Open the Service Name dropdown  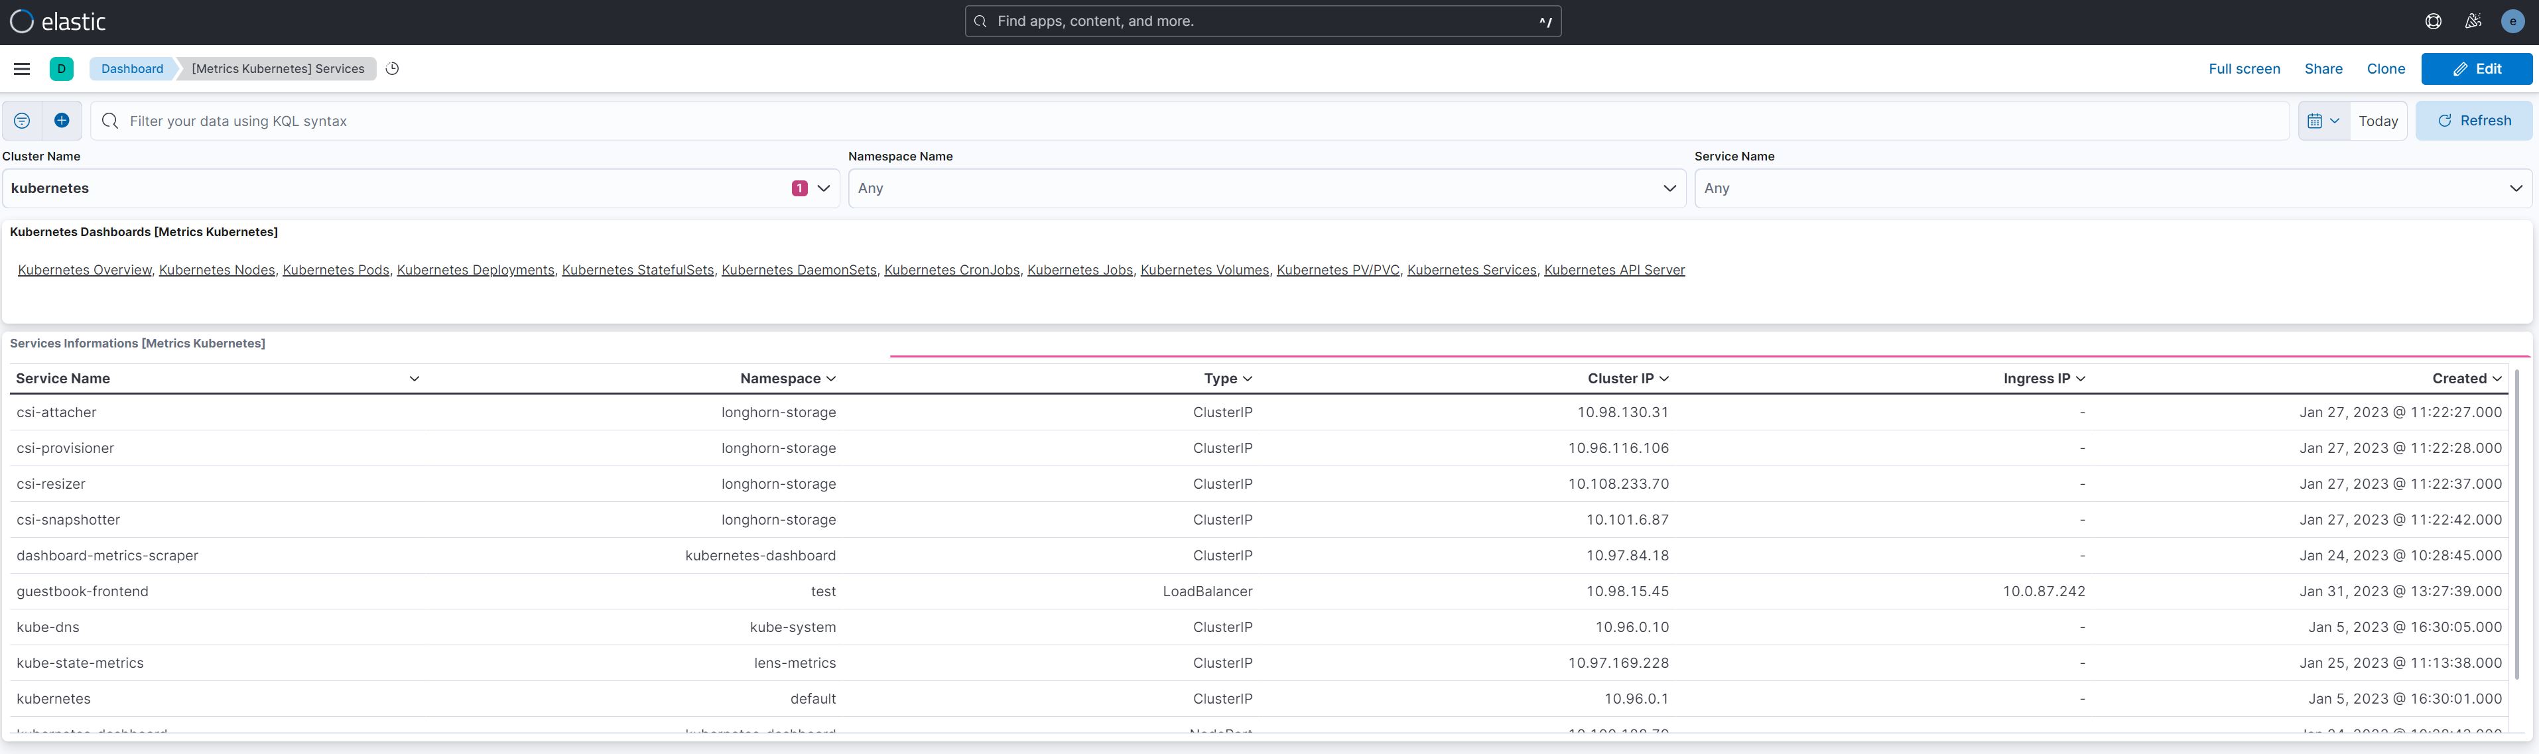pos(2113,188)
